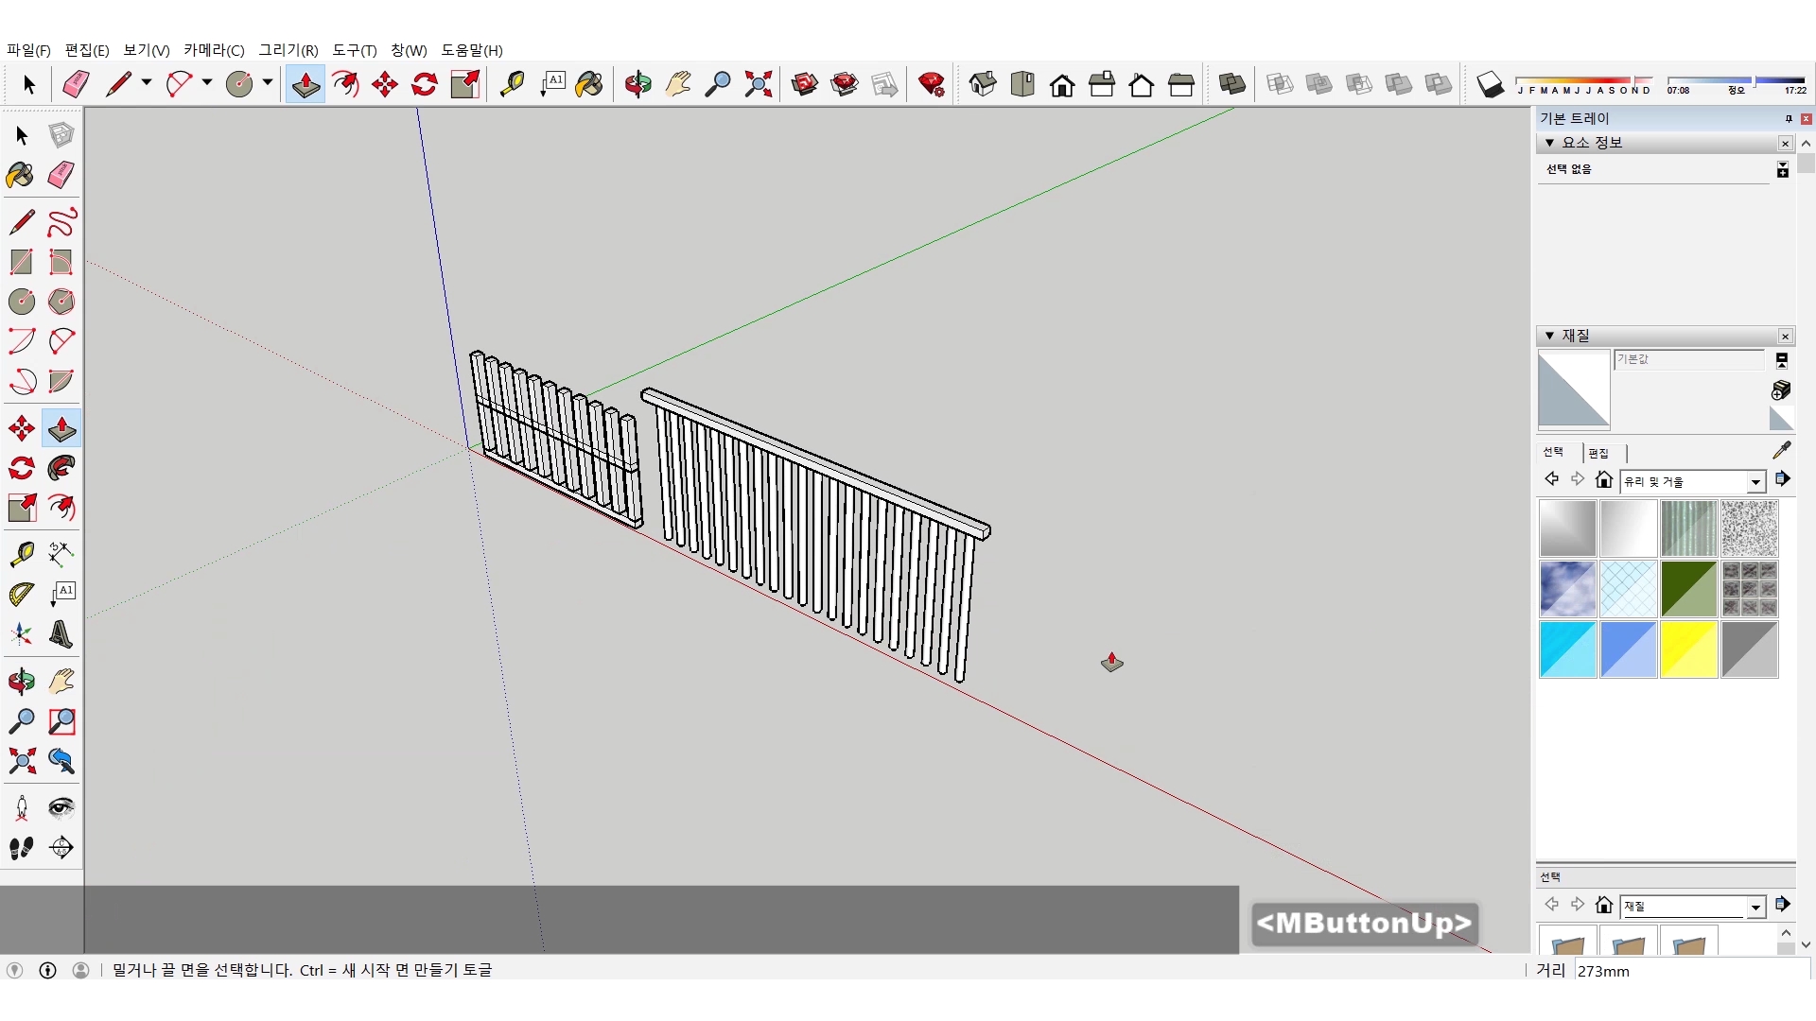This screenshot has height=1021, width=1816.
Task: Select the 3D Text tool
Action: tap(61, 634)
